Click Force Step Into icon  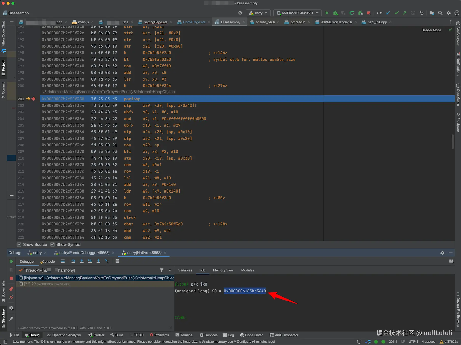point(90,261)
